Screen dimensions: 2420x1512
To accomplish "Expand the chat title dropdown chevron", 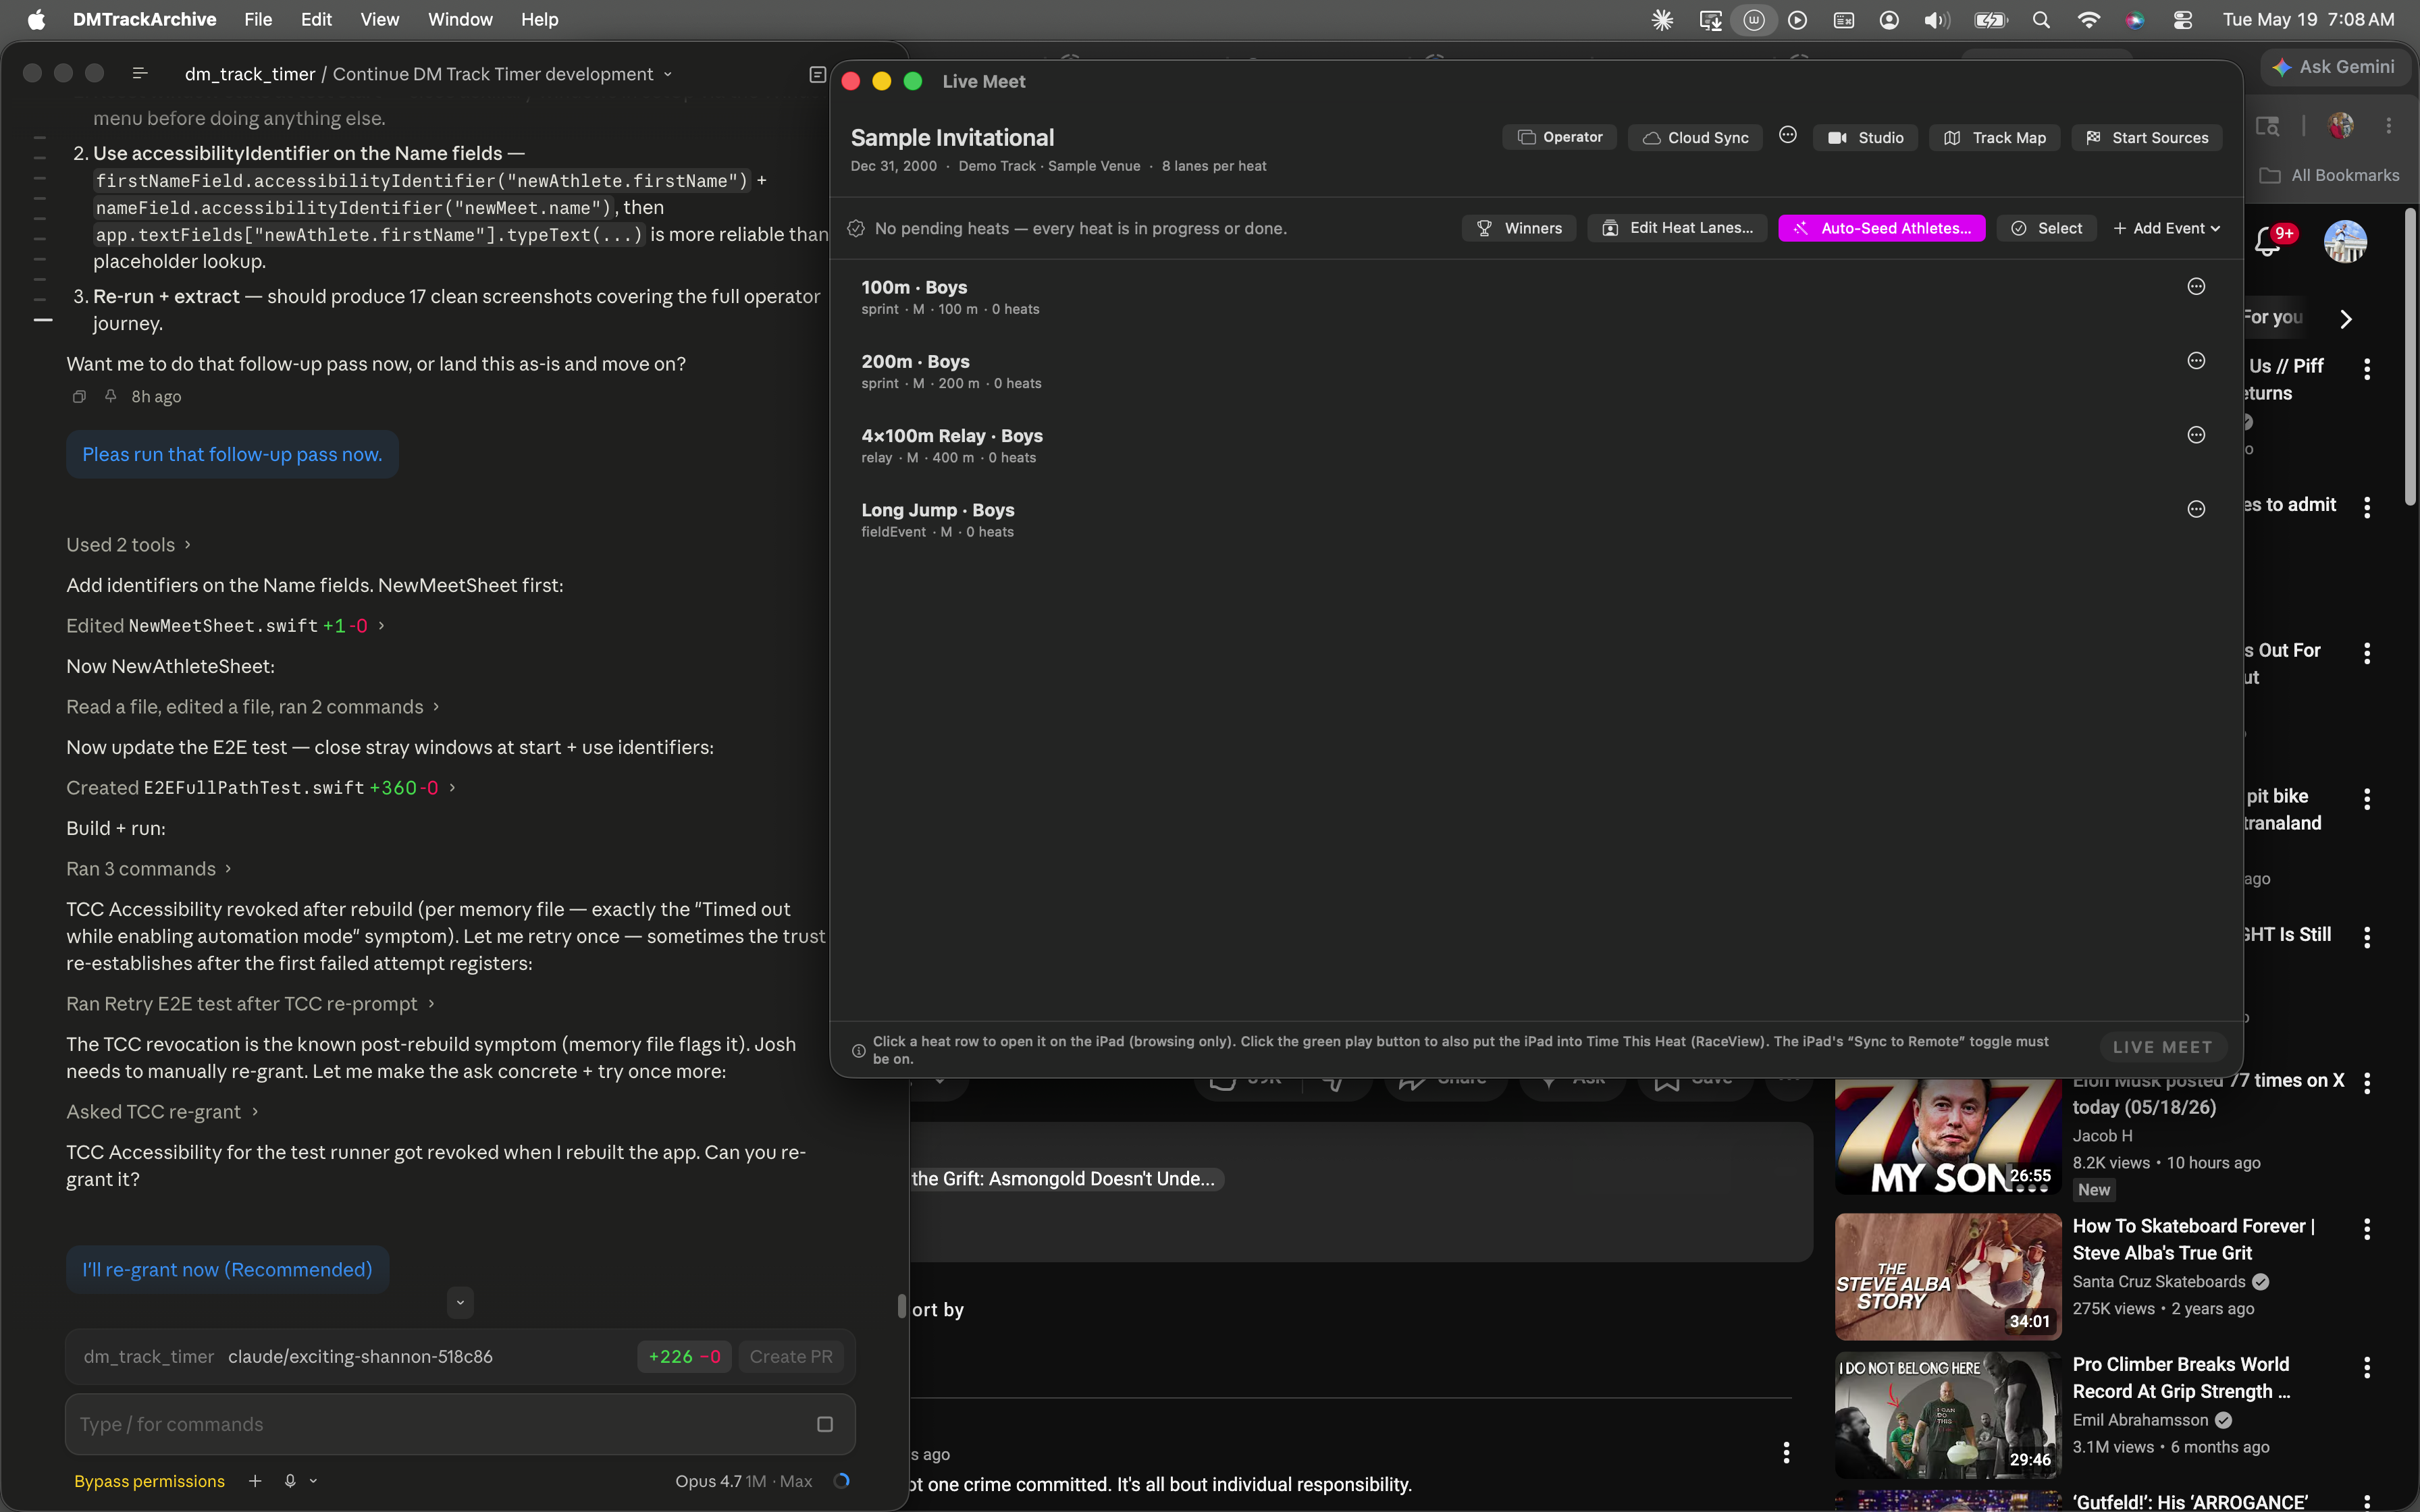I will click(668, 74).
